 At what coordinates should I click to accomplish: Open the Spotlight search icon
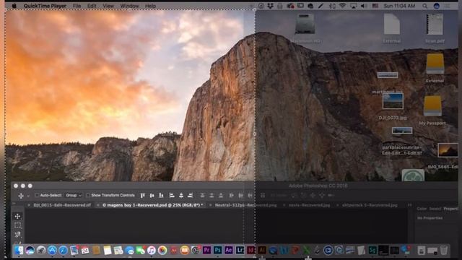[x=425, y=6]
